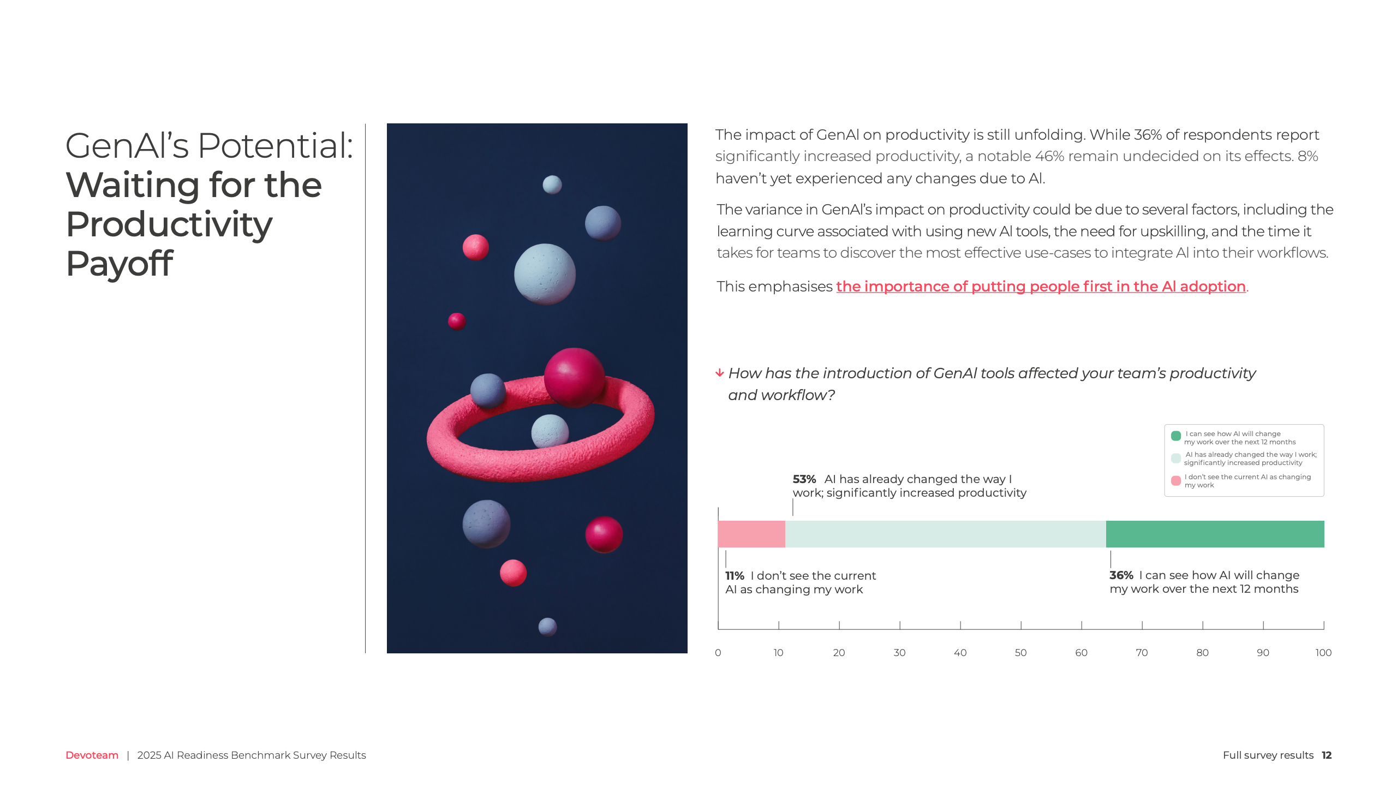Click the pale mint segment of the bar

[945, 534]
